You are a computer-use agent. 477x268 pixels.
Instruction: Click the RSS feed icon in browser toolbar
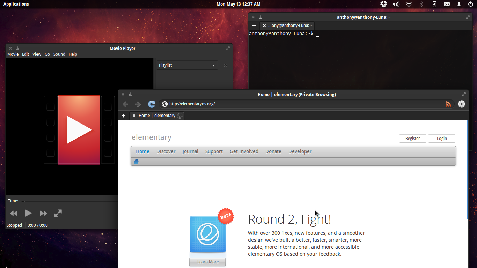tap(448, 104)
